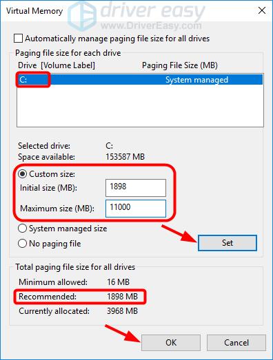
Task: Choose the Custom size radio option
Action: click(x=23, y=174)
